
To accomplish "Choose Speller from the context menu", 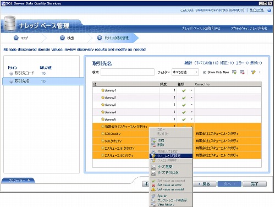I will click(x=171, y=196).
